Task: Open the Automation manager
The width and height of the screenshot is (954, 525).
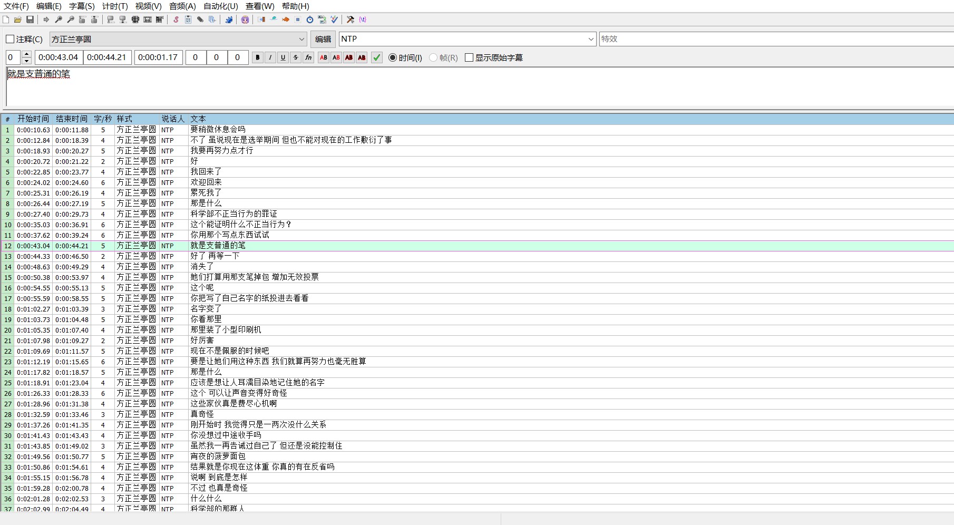Action: tap(229, 20)
